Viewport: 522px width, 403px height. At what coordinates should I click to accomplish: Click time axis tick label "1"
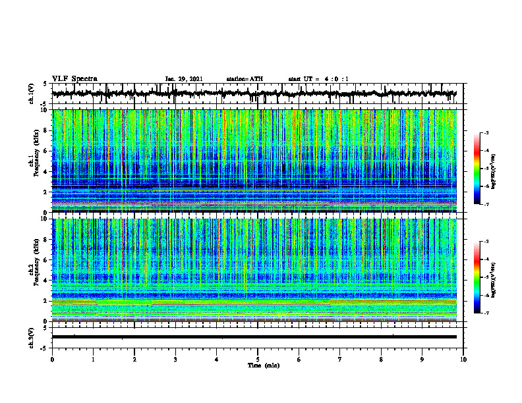93,360
